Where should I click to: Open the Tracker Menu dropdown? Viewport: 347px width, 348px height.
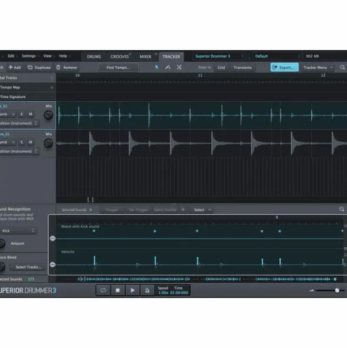pos(318,68)
